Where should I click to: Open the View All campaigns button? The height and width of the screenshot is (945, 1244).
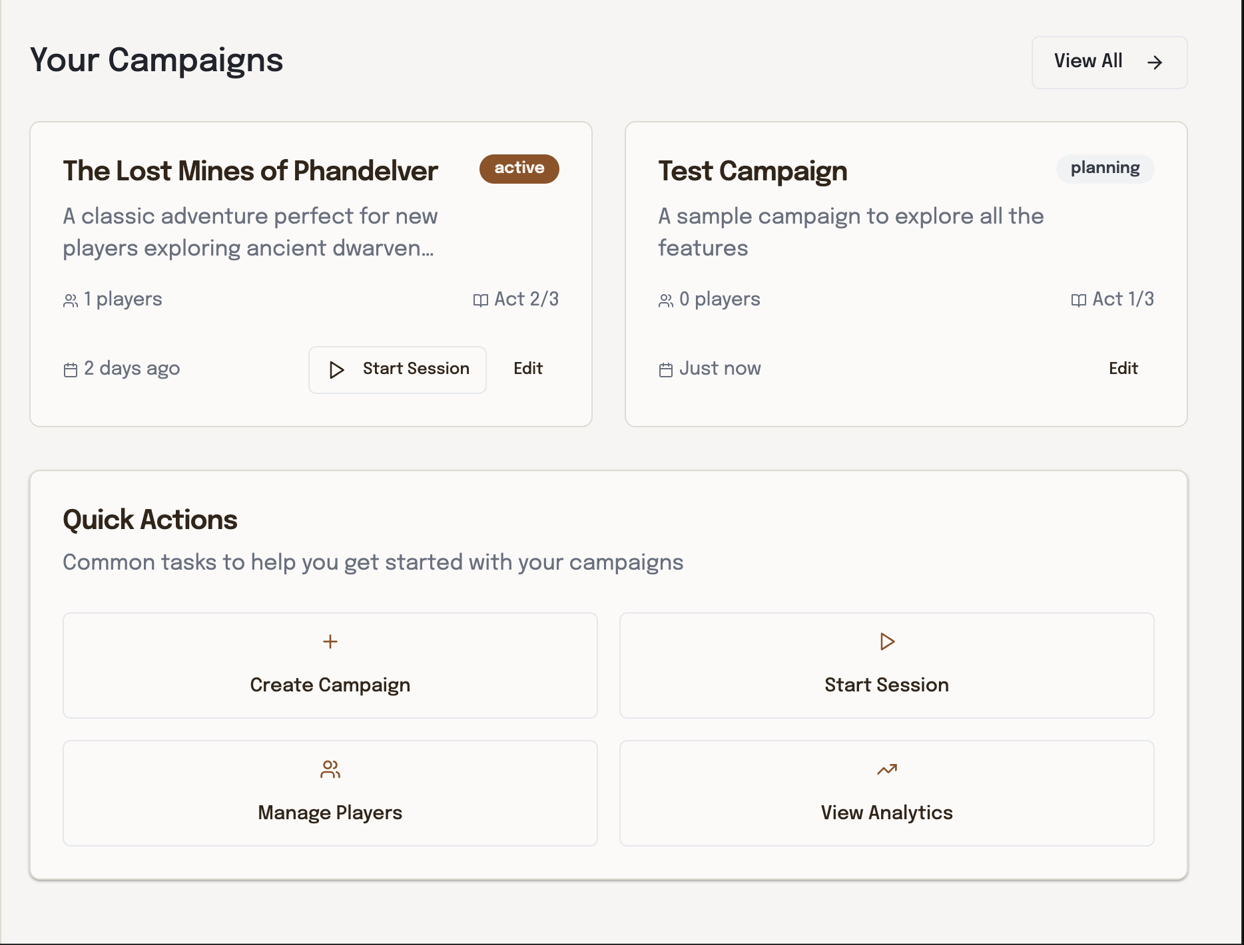click(x=1109, y=62)
